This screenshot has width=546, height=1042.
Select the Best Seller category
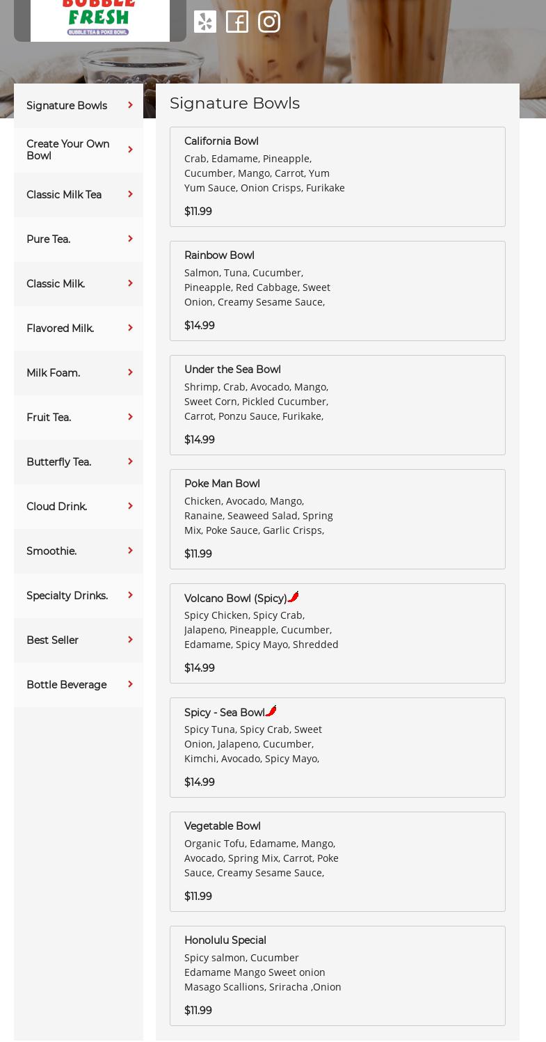[x=52, y=640]
